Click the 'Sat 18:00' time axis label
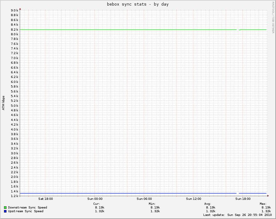The height and width of the screenshot is (219, 276). [x=46, y=199]
